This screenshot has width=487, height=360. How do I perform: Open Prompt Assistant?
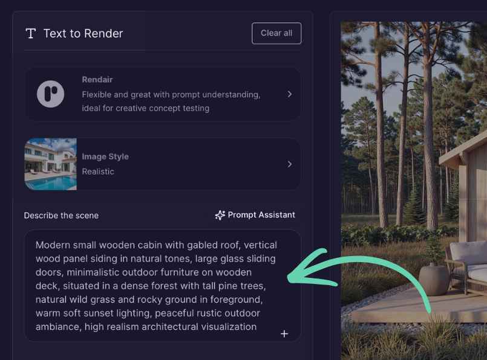[255, 215]
